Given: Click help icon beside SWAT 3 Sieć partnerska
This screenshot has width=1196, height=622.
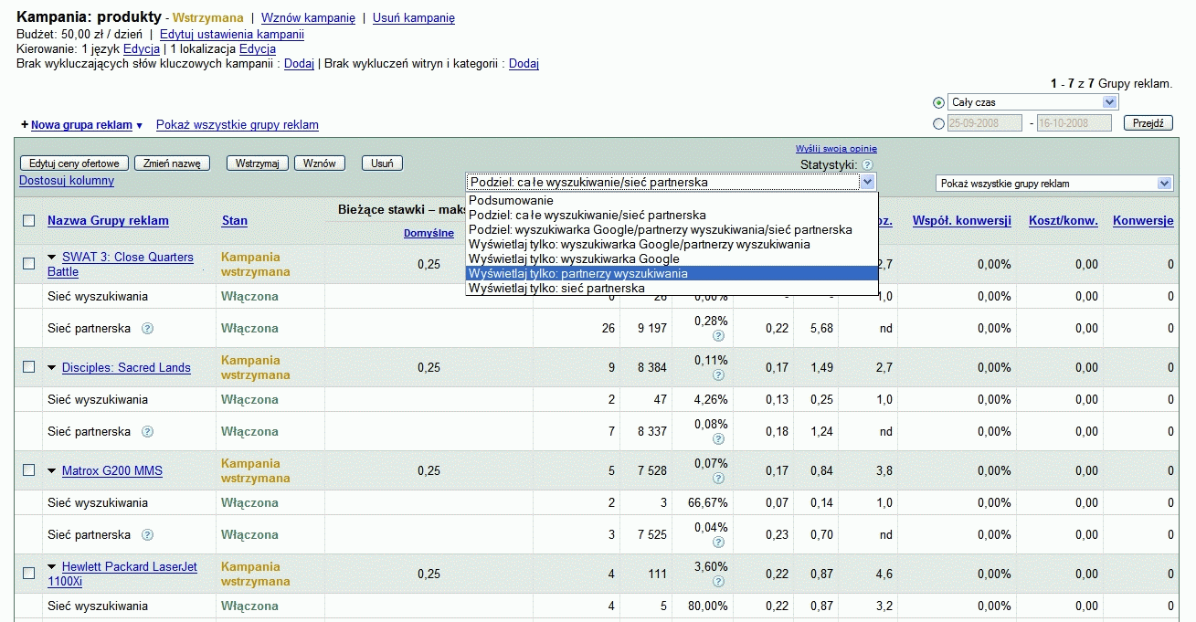Looking at the screenshot, I should (147, 328).
